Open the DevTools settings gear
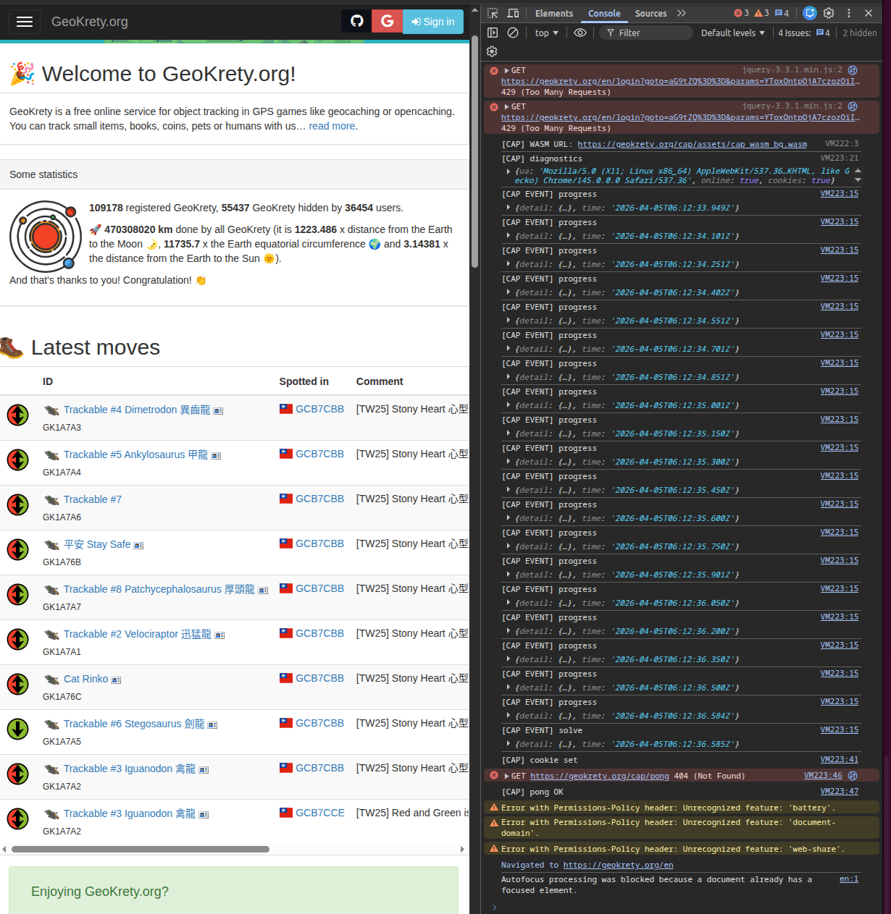 point(828,13)
